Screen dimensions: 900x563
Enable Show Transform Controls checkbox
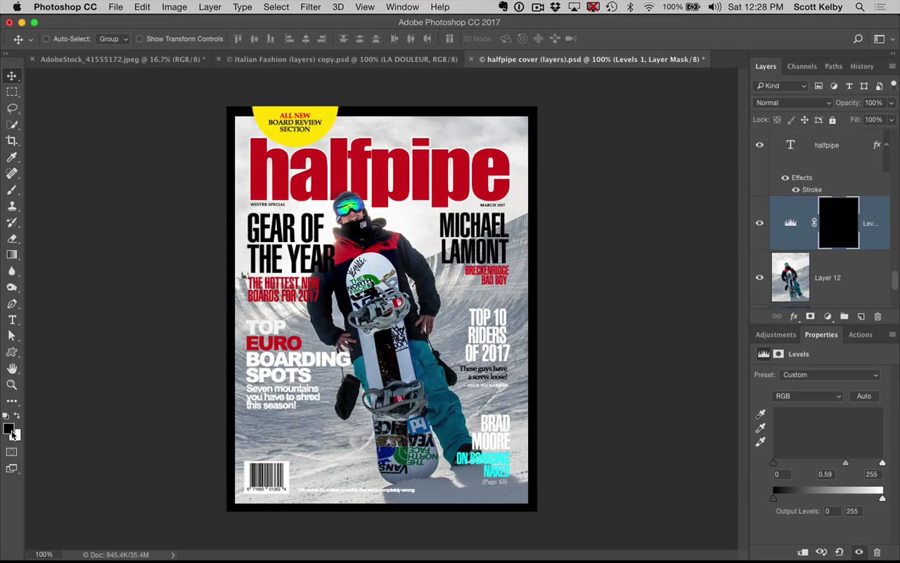coord(141,39)
